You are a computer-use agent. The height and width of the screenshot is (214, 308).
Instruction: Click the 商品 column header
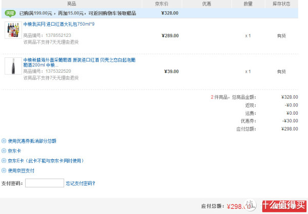(72, 4)
